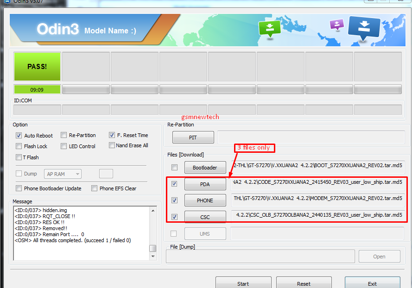The image size is (412, 288).
Task: Click the blue download icon in banner
Action: (x=364, y=28)
